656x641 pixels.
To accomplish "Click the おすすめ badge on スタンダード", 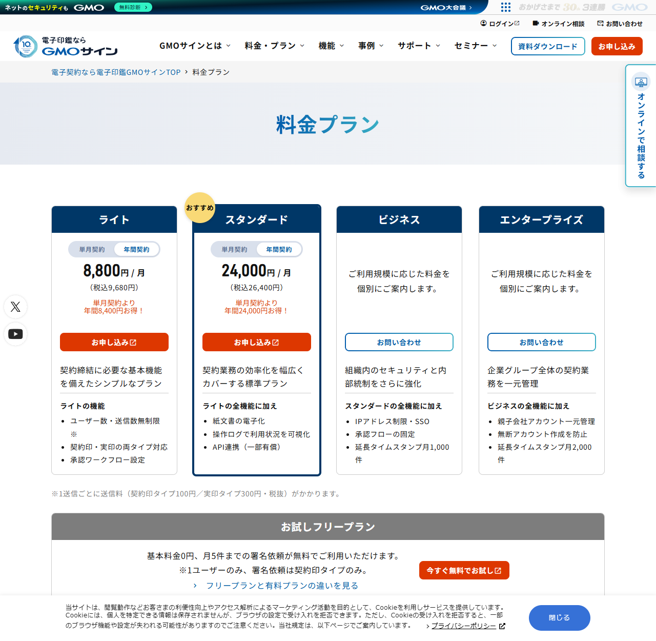I will pos(200,208).
